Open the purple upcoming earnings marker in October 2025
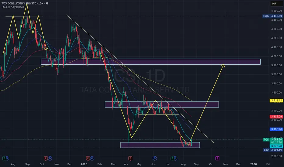Screen dimensions: 284x167 [x=217, y=158]
